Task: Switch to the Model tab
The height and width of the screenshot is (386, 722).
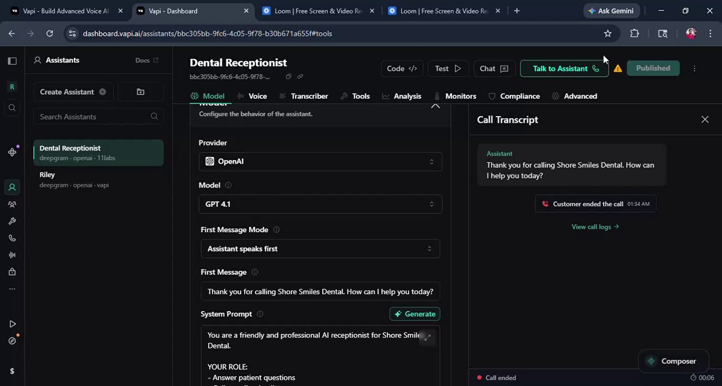Action: point(208,96)
